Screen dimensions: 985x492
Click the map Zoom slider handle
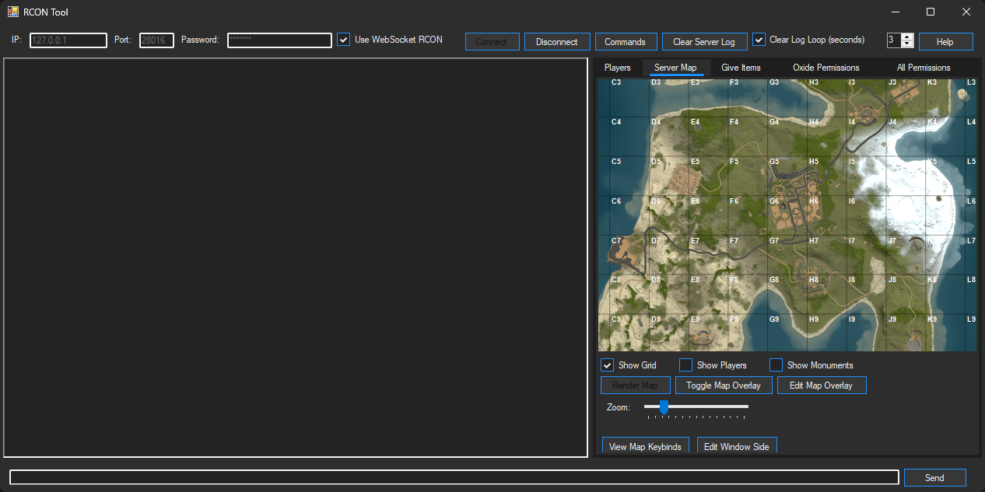[x=664, y=407]
